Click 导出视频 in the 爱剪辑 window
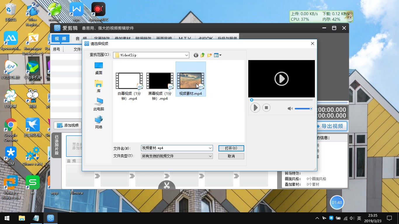The height and width of the screenshot is (224, 399). tap(332, 126)
